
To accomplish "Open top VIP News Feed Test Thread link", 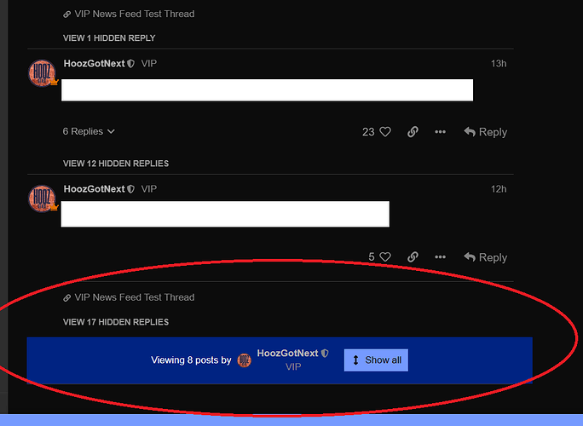I will tap(134, 14).
